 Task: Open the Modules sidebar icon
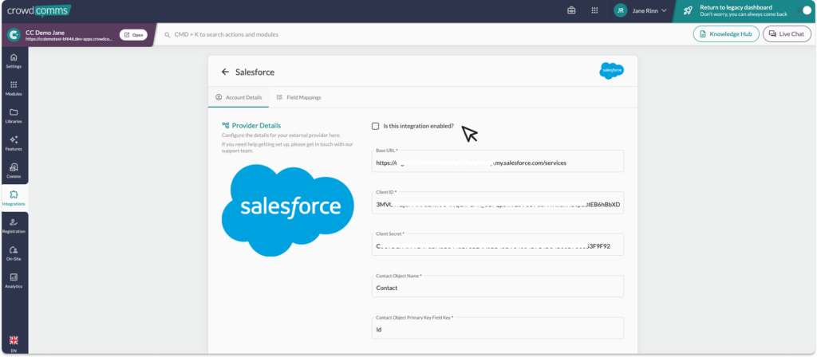coord(14,88)
